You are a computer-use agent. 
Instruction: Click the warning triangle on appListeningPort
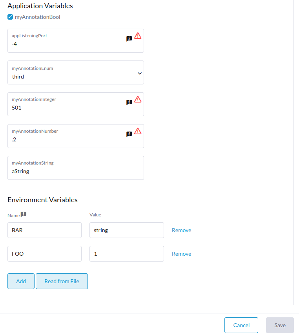(137, 36)
